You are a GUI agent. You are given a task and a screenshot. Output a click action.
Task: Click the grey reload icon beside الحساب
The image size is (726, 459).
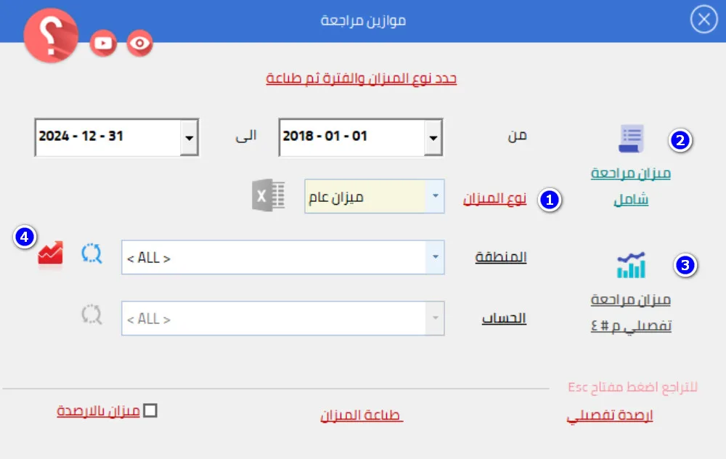pyautogui.click(x=92, y=314)
